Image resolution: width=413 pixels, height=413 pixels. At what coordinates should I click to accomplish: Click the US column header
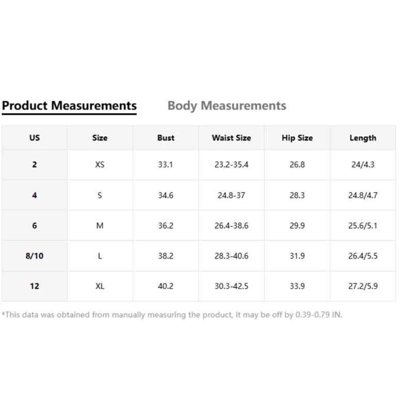coord(35,138)
